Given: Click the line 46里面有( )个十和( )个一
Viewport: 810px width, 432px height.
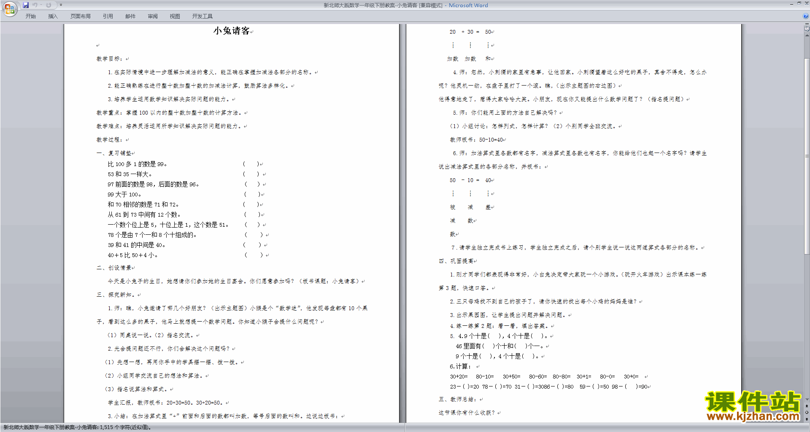Looking at the screenshot, I should [x=500, y=346].
